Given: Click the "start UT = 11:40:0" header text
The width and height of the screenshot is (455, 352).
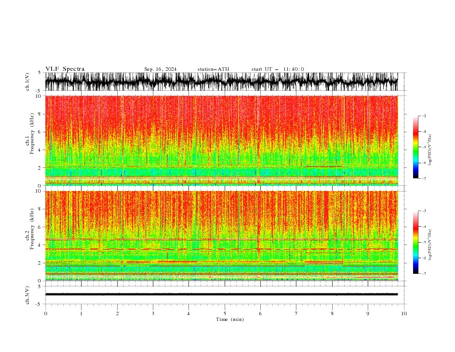Looking at the screenshot, I should [x=277, y=69].
